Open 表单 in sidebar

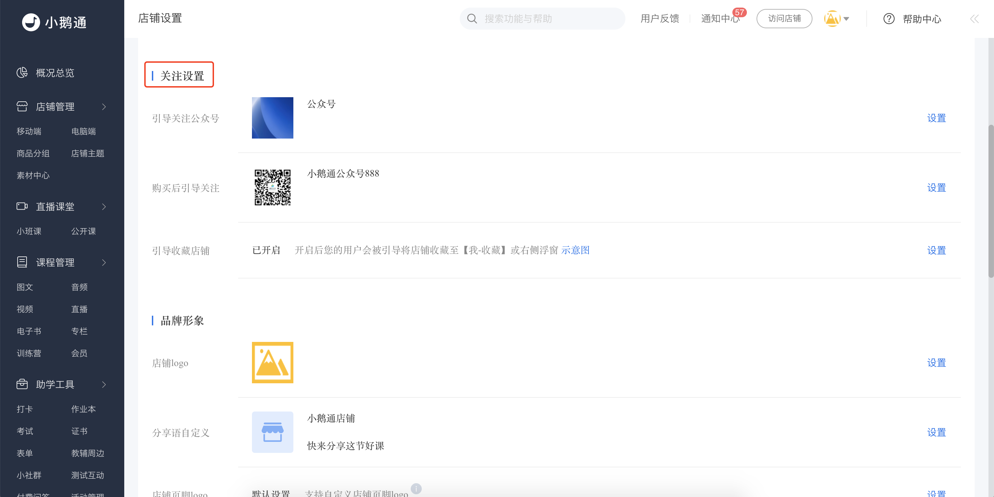pos(25,453)
